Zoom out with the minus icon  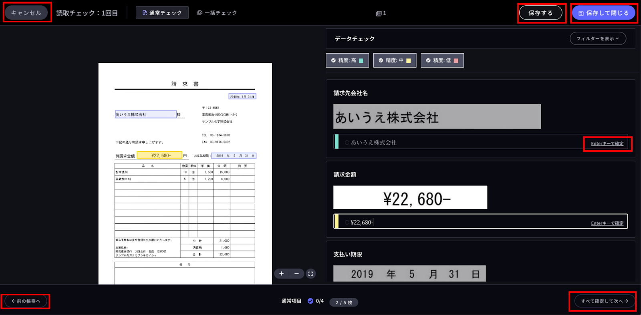point(296,274)
